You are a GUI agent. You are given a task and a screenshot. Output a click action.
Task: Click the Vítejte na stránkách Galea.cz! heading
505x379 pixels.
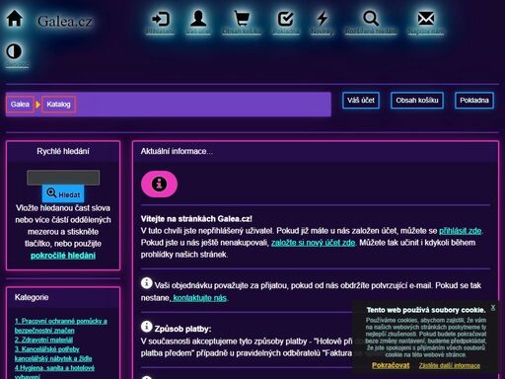[196, 219]
